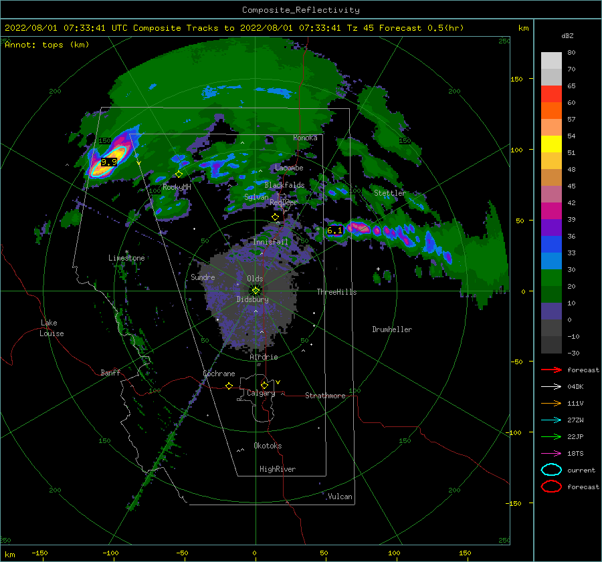The width and height of the screenshot is (602, 562).
Task: Click the Blackfalds city label
Action: 284,185
